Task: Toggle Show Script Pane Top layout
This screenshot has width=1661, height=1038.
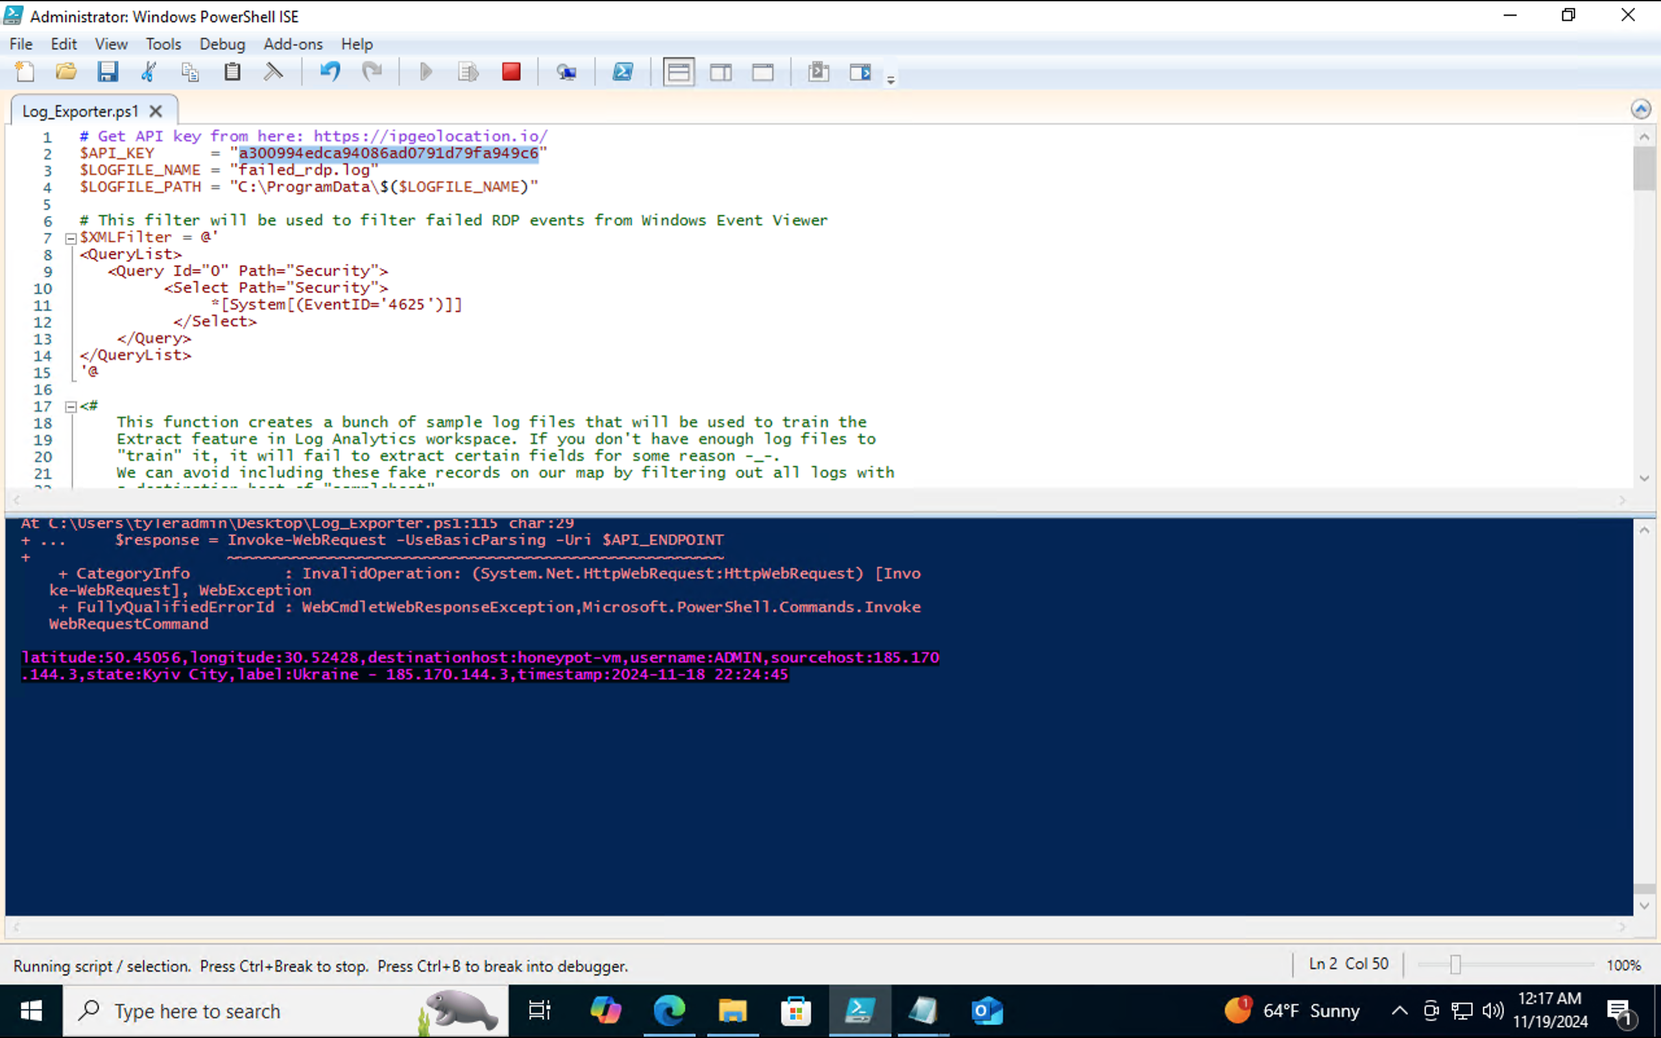Action: (x=678, y=72)
